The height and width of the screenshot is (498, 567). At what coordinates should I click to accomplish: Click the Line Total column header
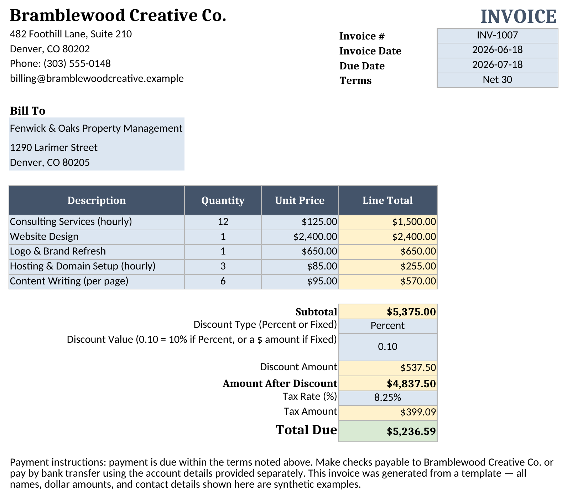pos(387,200)
